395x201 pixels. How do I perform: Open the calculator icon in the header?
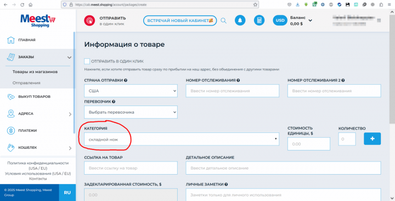(259, 20)
